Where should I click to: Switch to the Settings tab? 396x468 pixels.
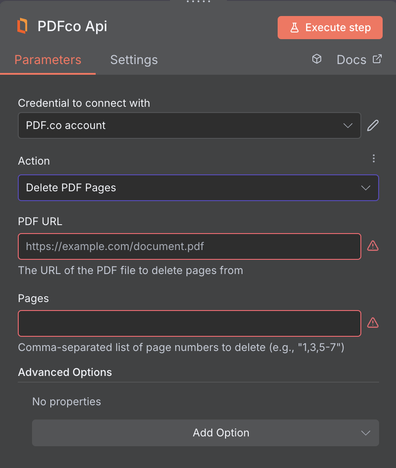(133, 60)
